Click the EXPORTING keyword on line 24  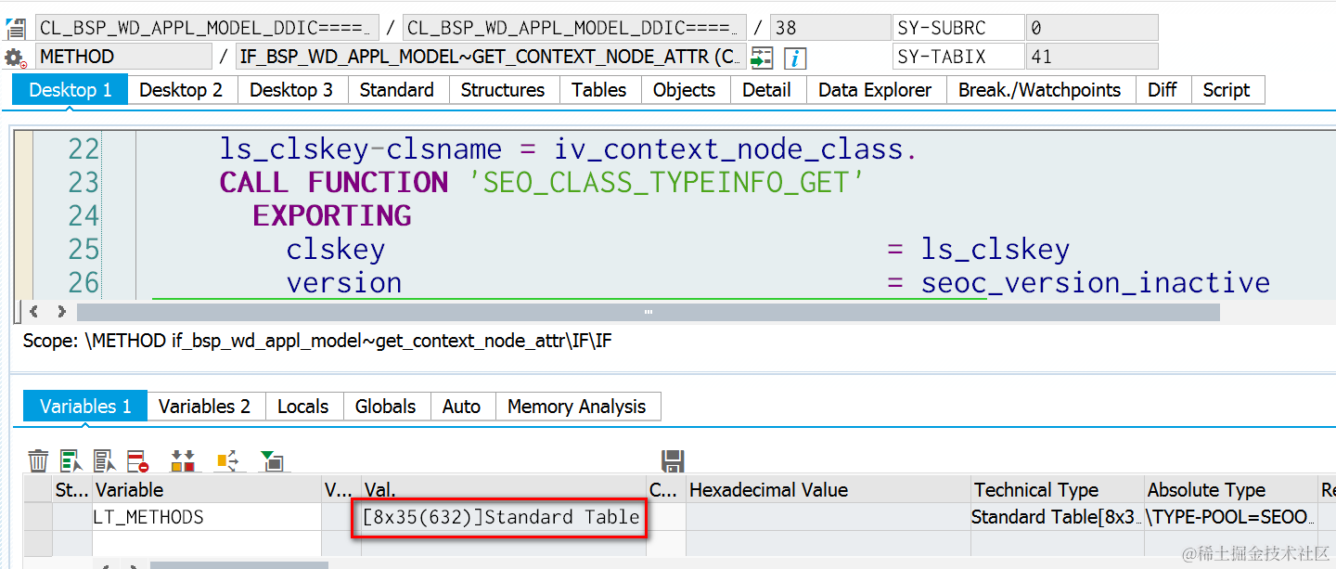point(332,215)
